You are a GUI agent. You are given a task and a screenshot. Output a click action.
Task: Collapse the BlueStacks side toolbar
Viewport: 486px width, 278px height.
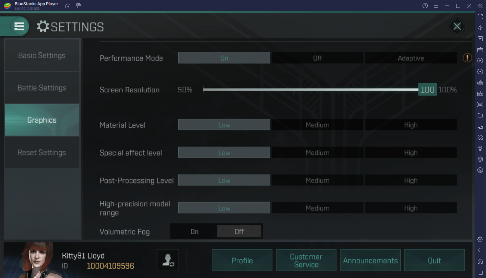(480, 6)
